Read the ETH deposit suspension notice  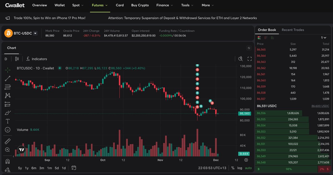coord(182,18)
